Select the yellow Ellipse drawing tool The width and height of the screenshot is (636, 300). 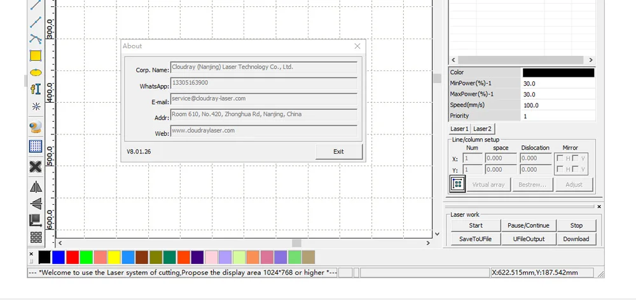tap(36, 73)
